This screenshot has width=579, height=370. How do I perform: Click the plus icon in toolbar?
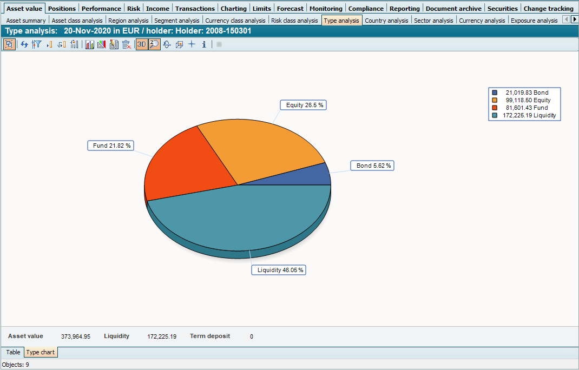[192, 44]
